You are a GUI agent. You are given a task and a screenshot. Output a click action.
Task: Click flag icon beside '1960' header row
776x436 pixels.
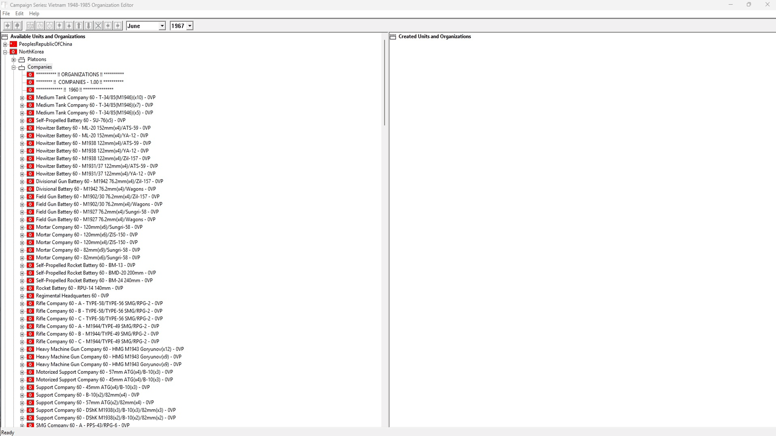30,90
